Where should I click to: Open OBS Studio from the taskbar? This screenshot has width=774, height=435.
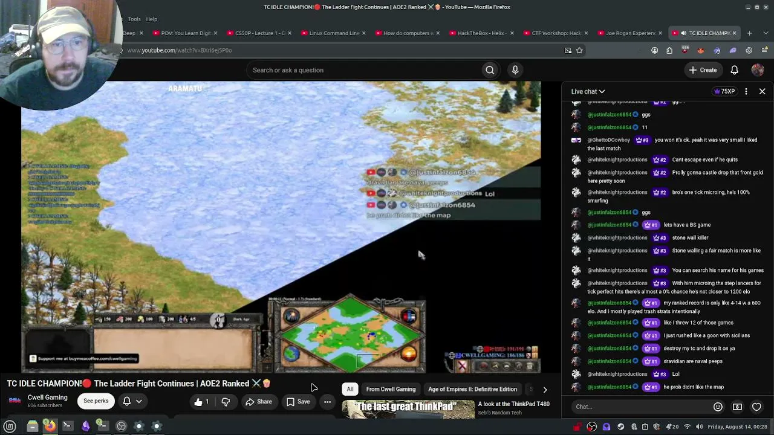tap(121, 427)
